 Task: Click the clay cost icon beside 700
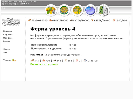pyautogui.click(x=44, y=60)
